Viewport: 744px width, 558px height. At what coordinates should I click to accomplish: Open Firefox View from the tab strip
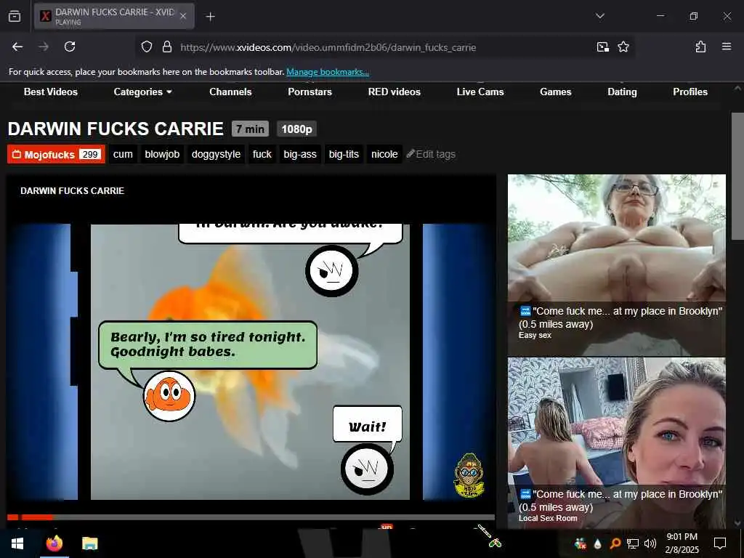15,16
